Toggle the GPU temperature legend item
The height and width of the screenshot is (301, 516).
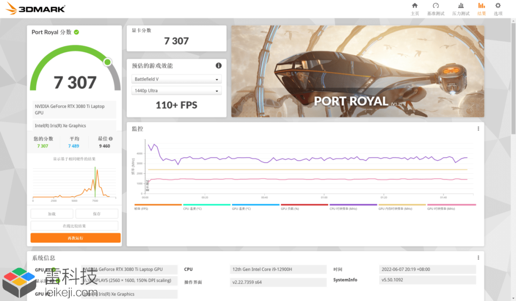point(255,206)
